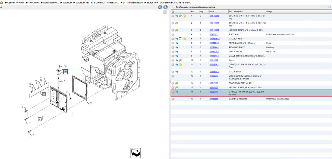This screenshot has height=159, width=332.
Task: Click the large return arrow icon below the diagram
Action: [x=135, y=153]
